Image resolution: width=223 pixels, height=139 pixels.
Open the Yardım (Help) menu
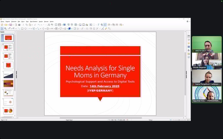pyautogui.click(x=52, y=21)
